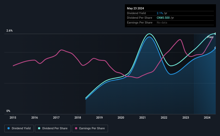The image size is (220, 136).
Task: Toggle the Dividend Yield legend button
Action: point(19,129)
